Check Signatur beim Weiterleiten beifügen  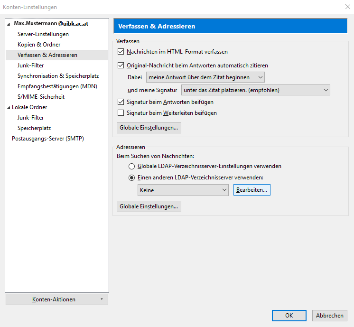121,113
